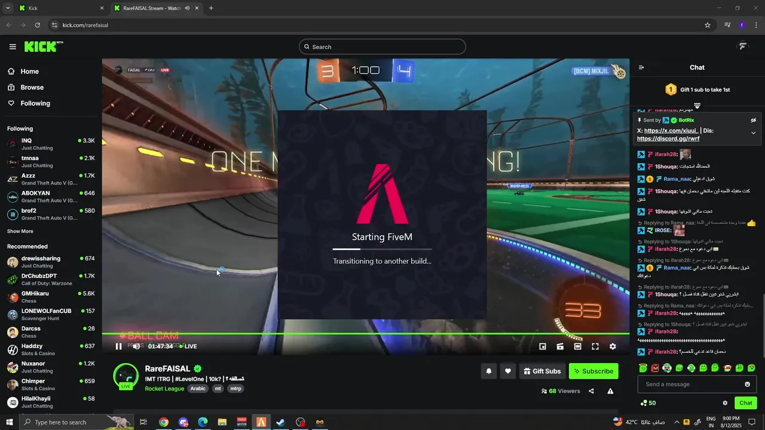The height and width of the screenshot is (430, 765).
Task: Click the green Chat send button
Action: point(745,403)
